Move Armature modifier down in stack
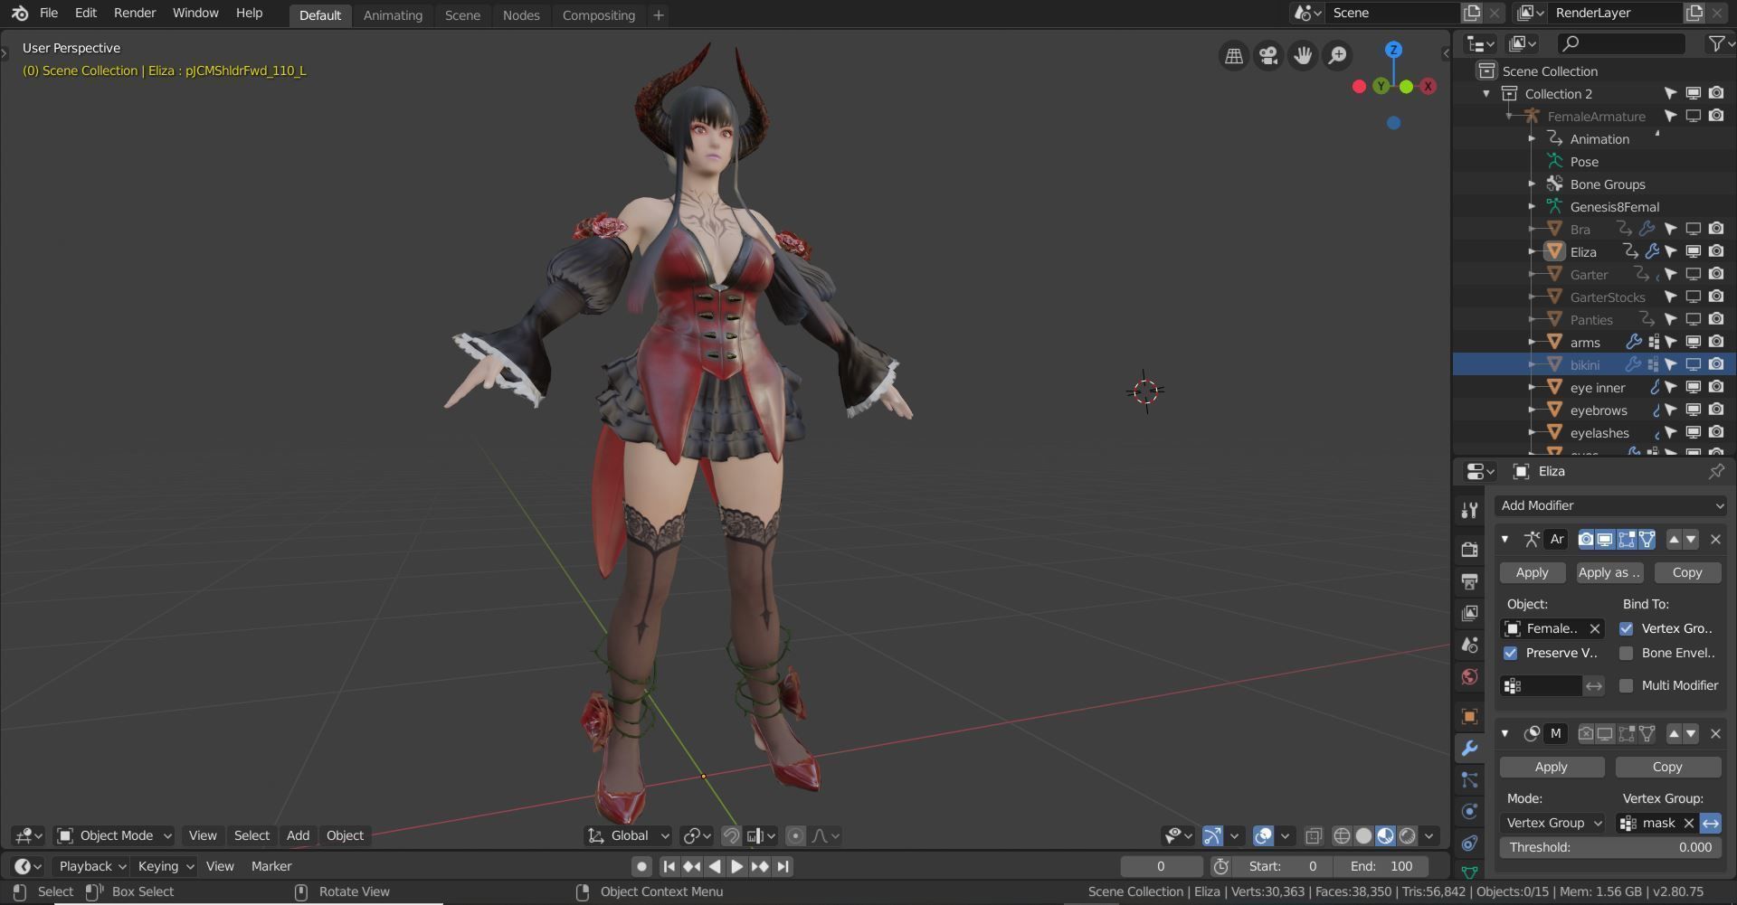Screen dimensions: 1737x905 point(1691,539)
